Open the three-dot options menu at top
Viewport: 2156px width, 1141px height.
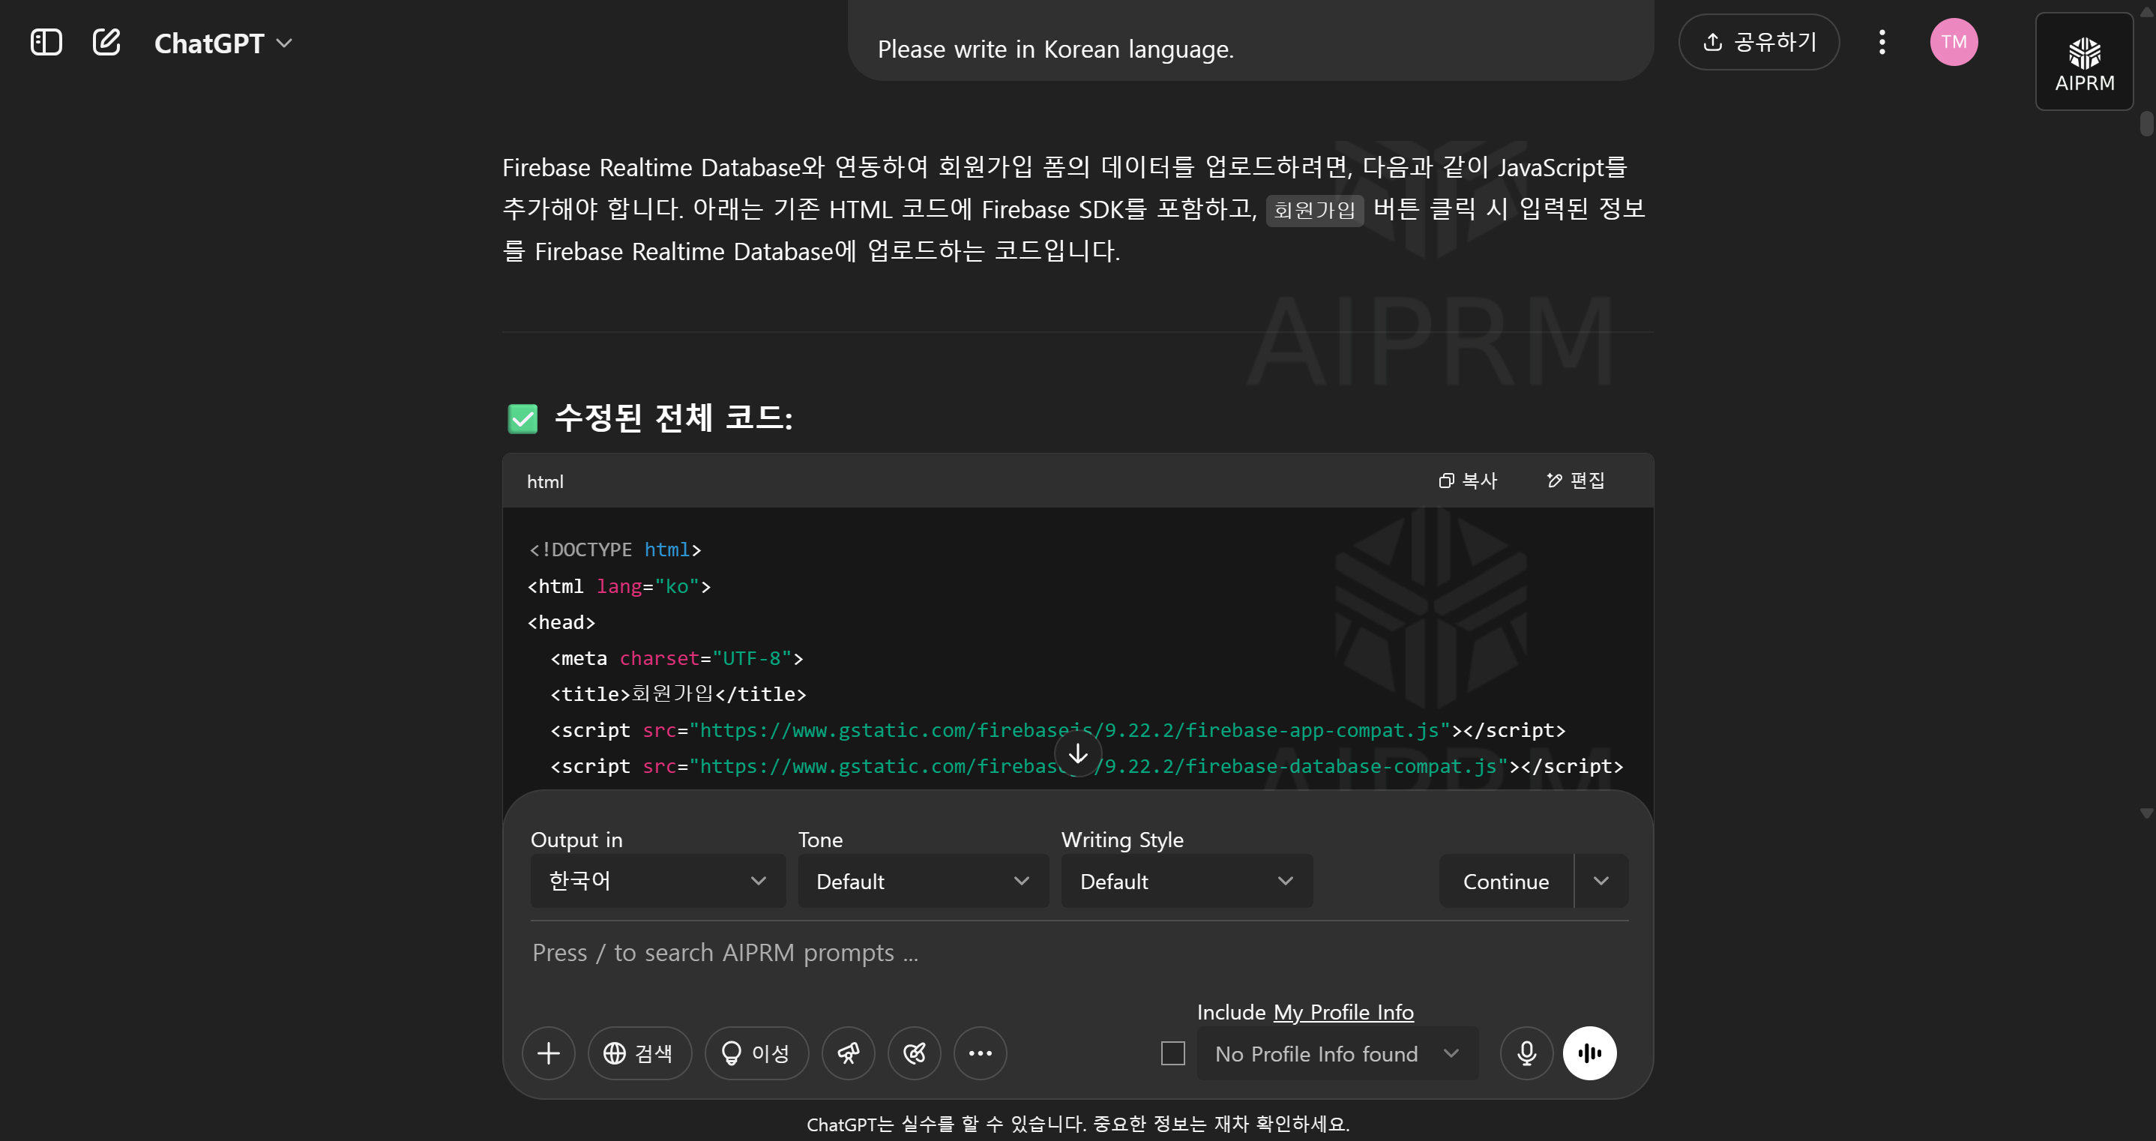click(1881, 41)
